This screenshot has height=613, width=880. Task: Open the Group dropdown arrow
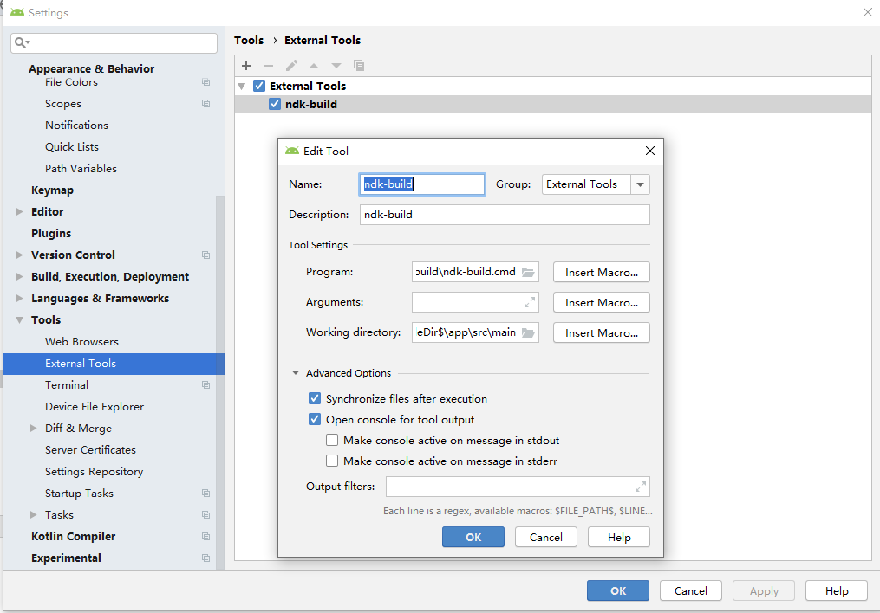point(641,184)
